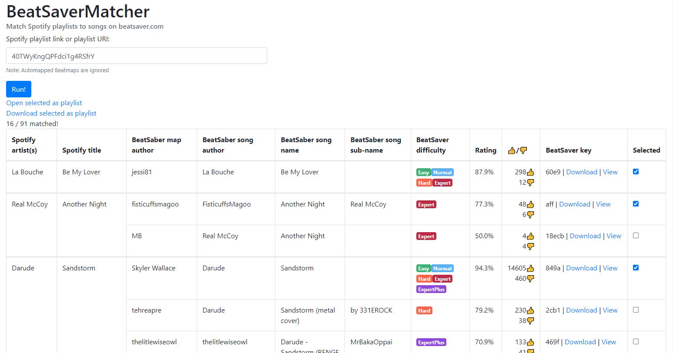
Task: View map with key 849a
Action: [610, 268]
